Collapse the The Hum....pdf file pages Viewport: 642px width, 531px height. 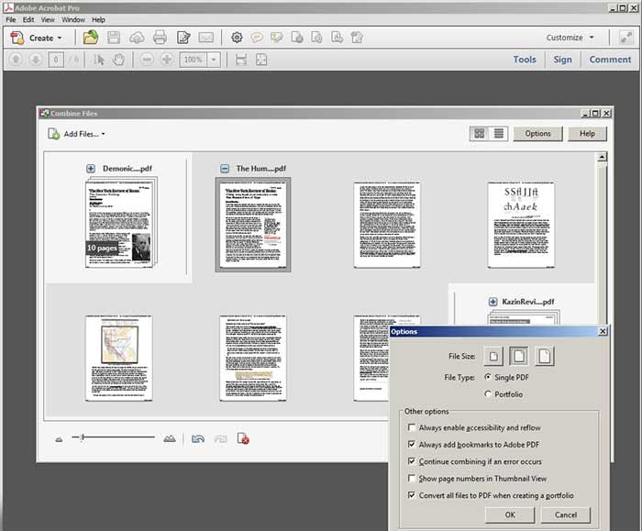tap(225, 168)
